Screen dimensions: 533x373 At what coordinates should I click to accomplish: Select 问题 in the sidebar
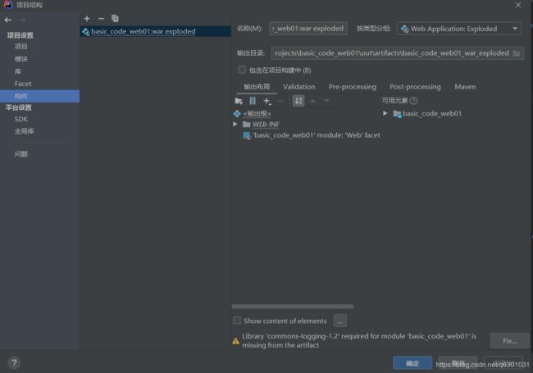pos(21,154)
